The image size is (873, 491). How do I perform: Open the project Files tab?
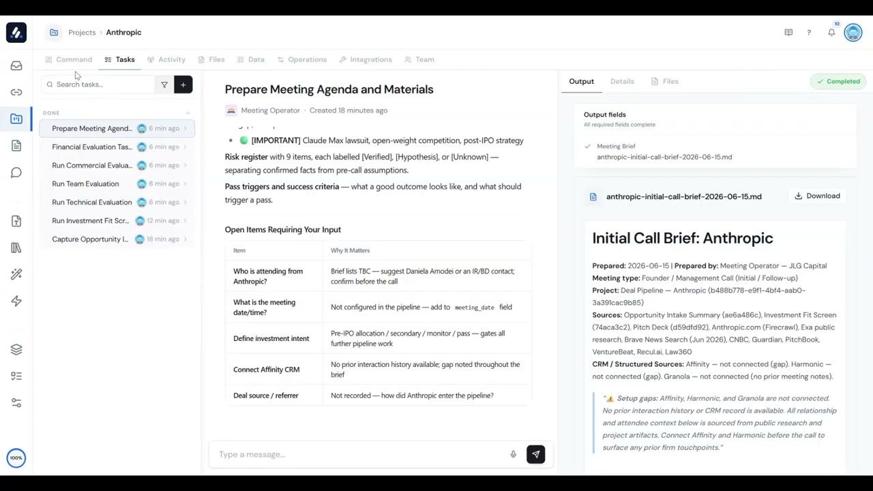(x=211, y=59)
